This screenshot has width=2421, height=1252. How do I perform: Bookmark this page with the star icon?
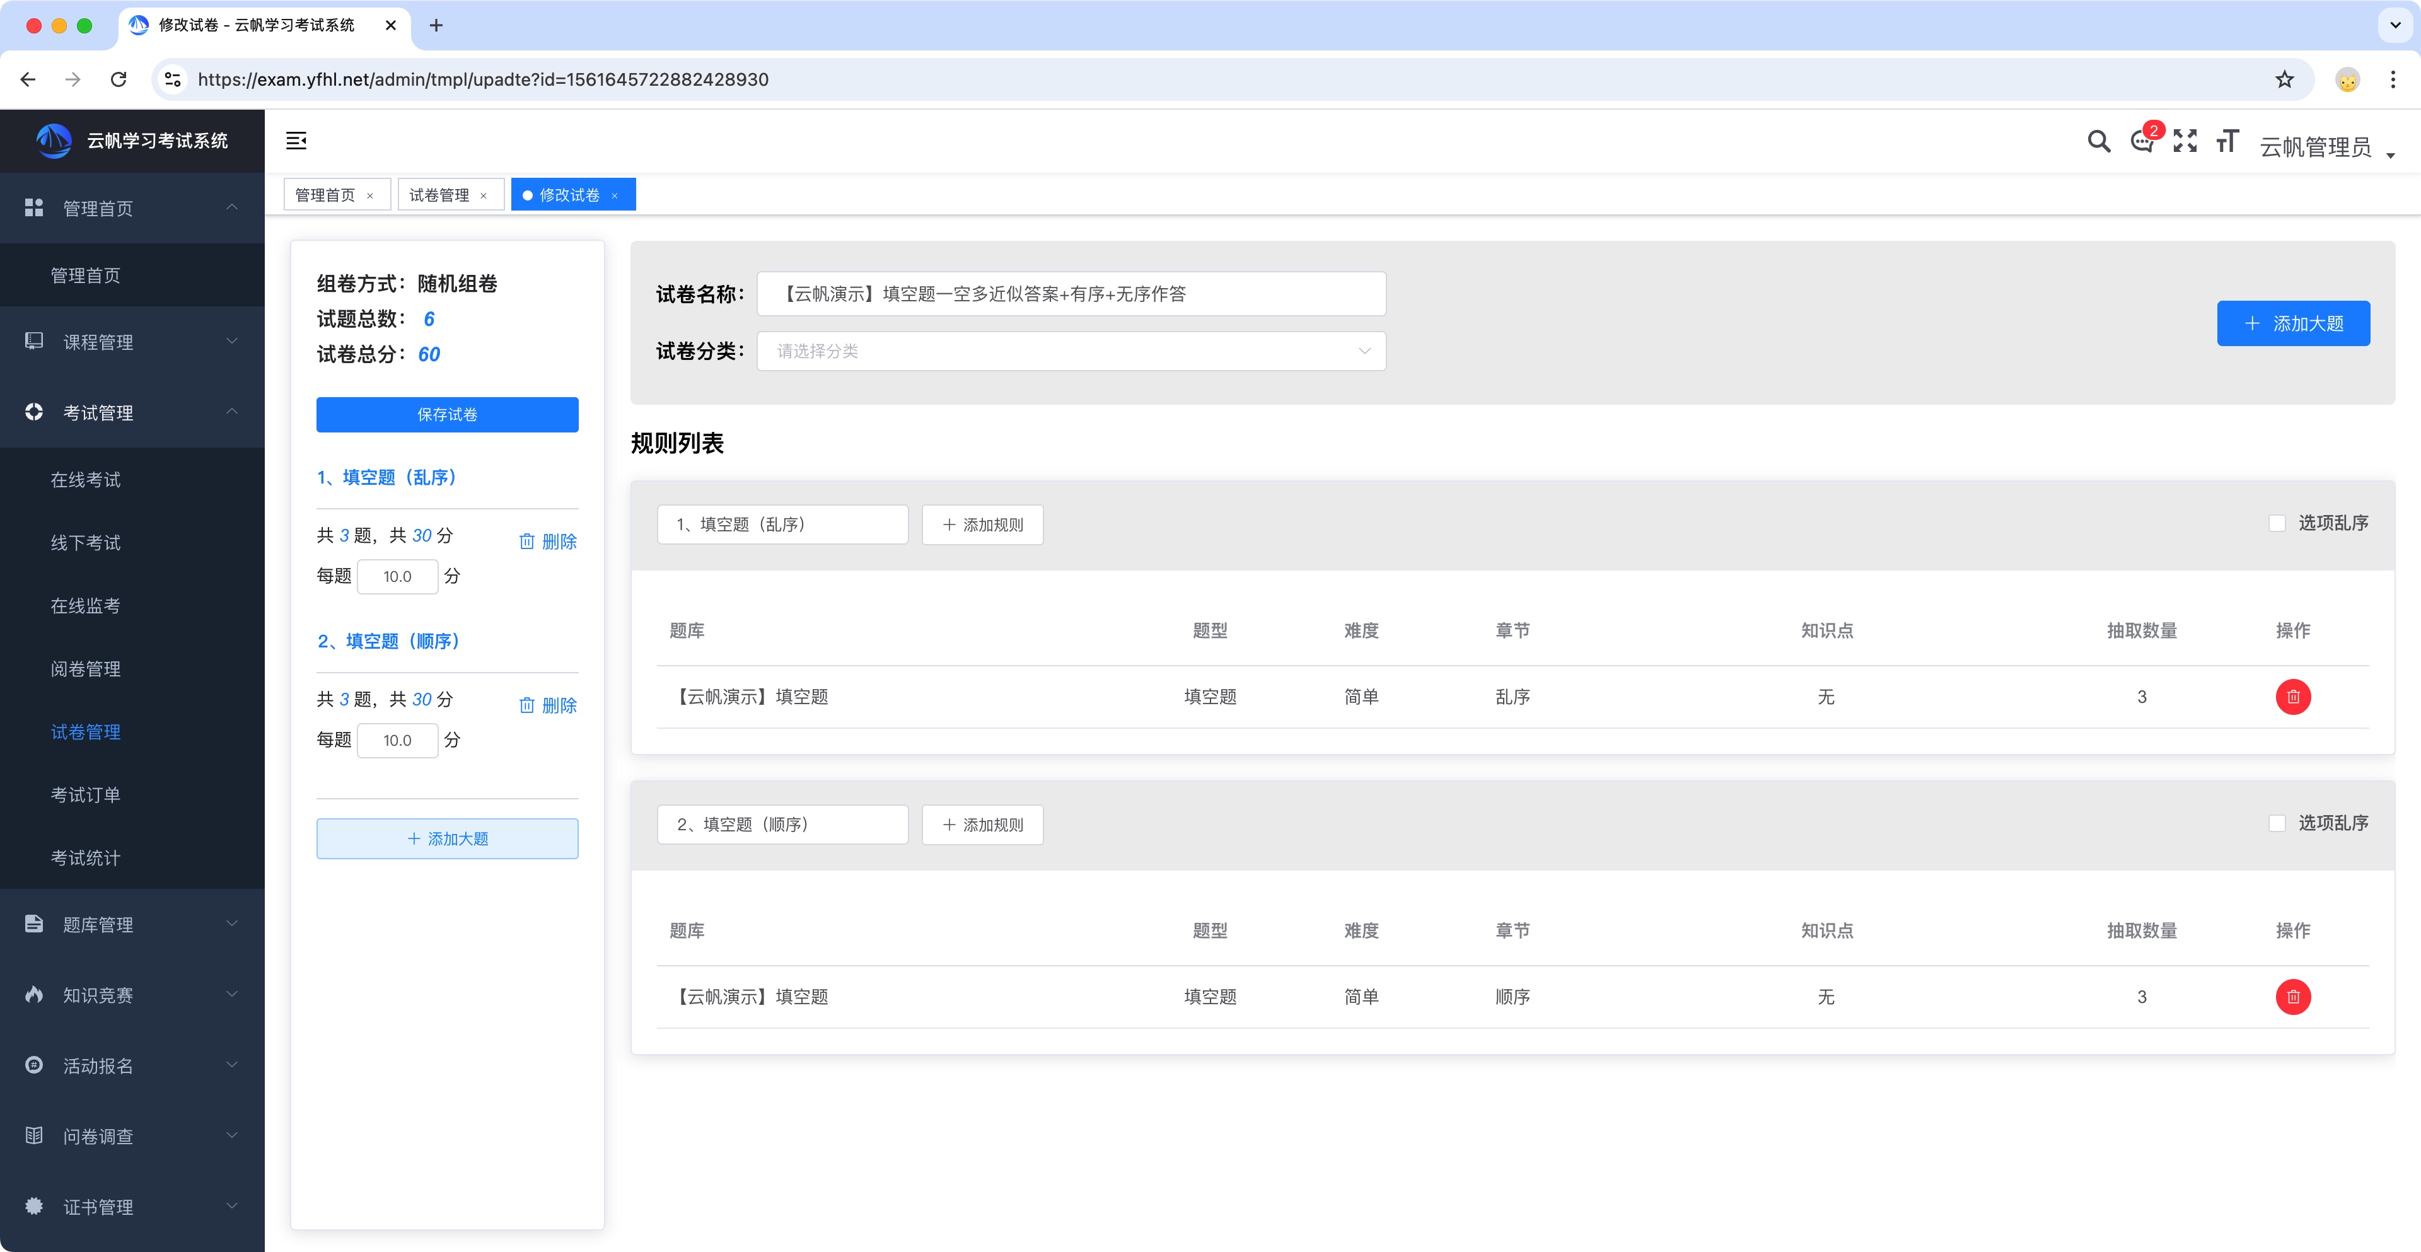point(2285,80)
